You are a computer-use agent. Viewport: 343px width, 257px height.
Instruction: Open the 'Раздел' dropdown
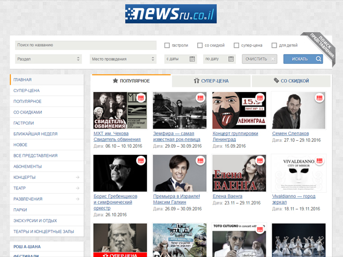pos(48,59)
